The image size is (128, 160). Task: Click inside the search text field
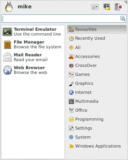(x=61, y=19)
